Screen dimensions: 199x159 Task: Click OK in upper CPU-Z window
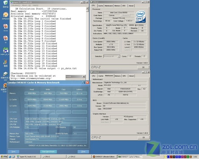[143, 67]
